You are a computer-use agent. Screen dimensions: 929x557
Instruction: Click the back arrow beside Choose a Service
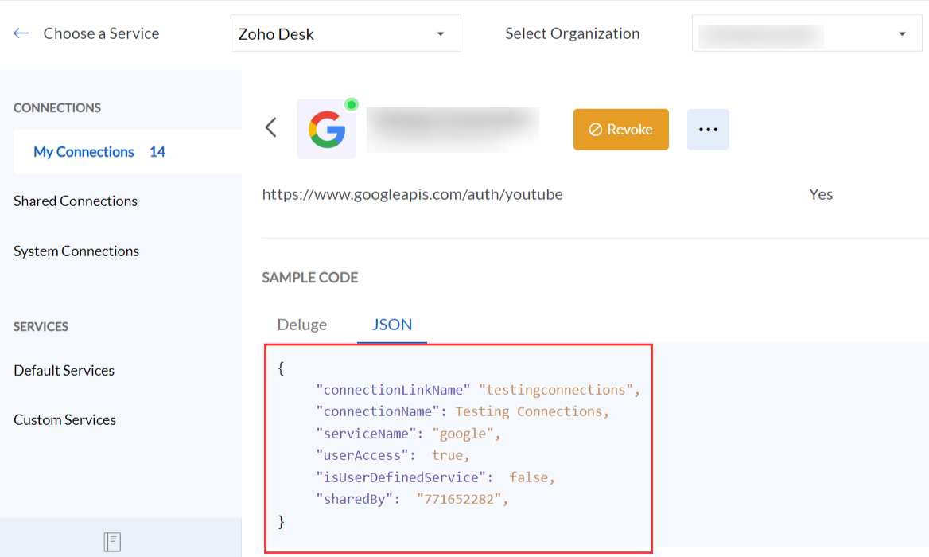coord(21,33)
